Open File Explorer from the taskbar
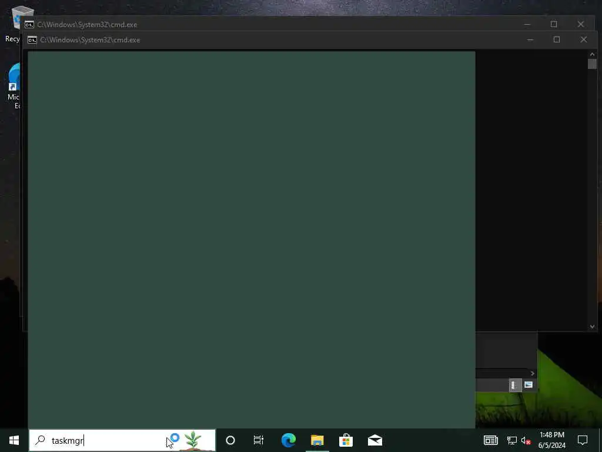Image resolution: width=602 pixels, height=452 pixels. coord(317,440)
